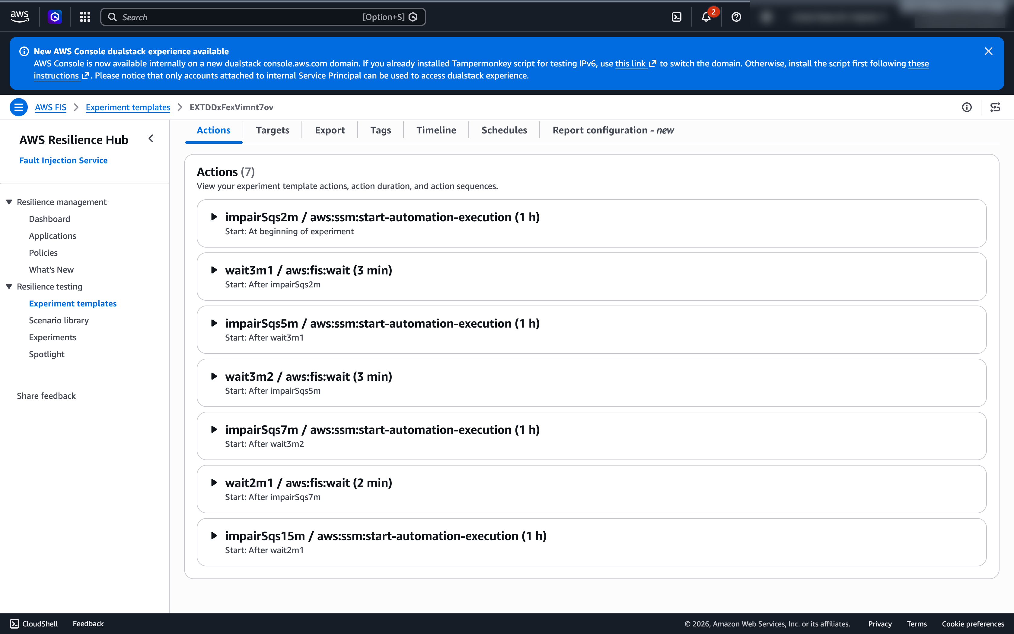The image size is (1014, 634).
Task: Switch to the Export tab
Action: coord(330,130)
